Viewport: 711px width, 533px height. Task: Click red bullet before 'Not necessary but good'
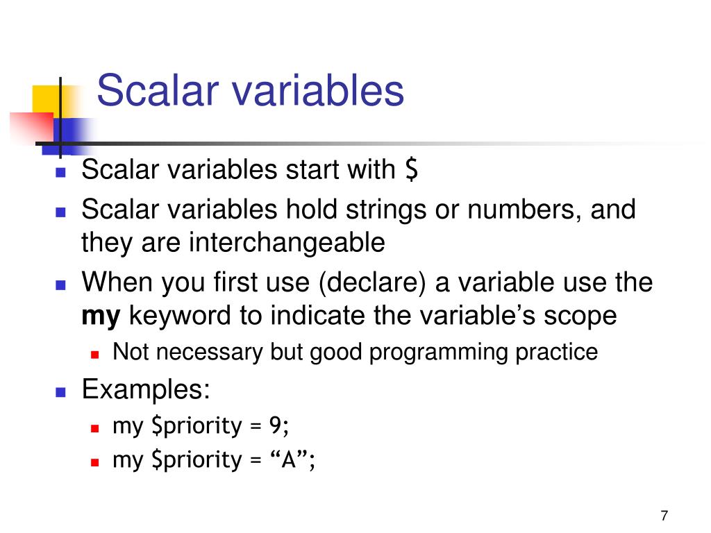(x=94, y=355)
